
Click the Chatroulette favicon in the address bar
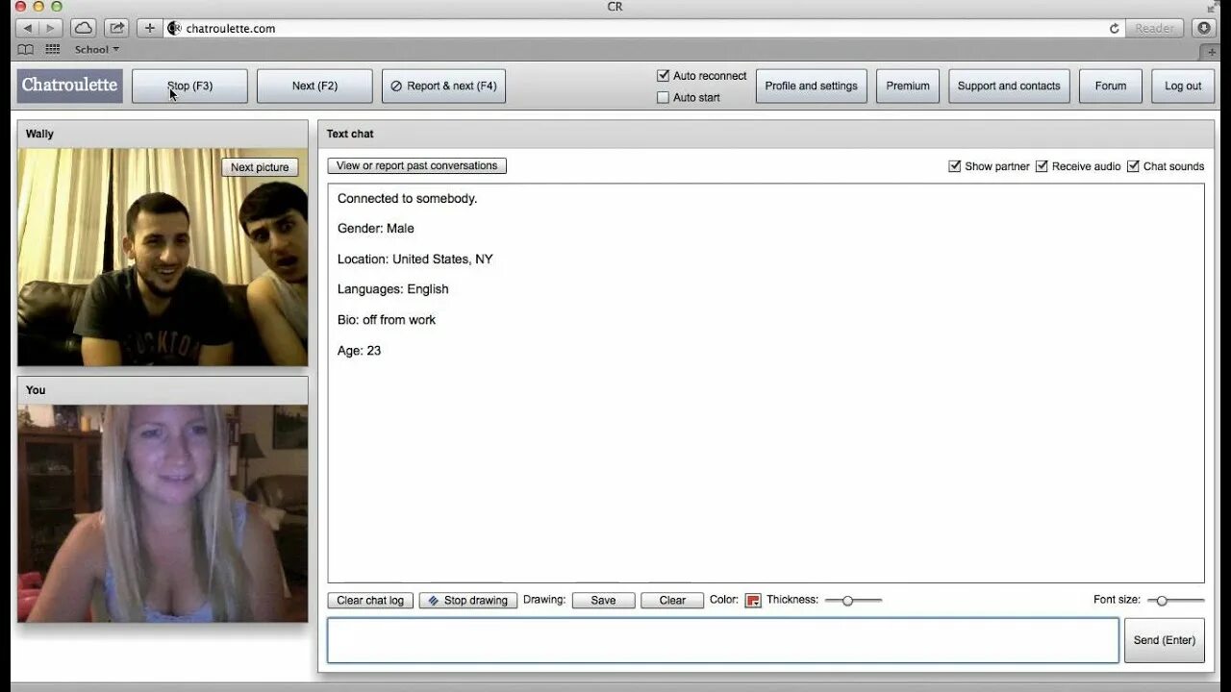174,28
